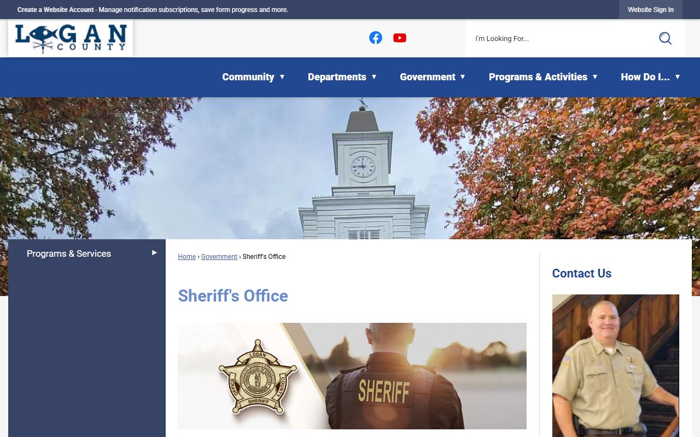This screenshot has height=437, width=700.
Task: Open the Facebook page icon
Action: [x=375, y=38]
